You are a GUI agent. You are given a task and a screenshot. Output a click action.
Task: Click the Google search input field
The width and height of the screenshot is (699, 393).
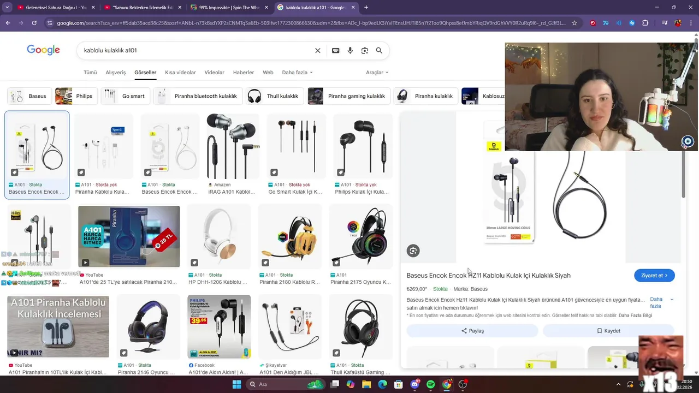197,50
